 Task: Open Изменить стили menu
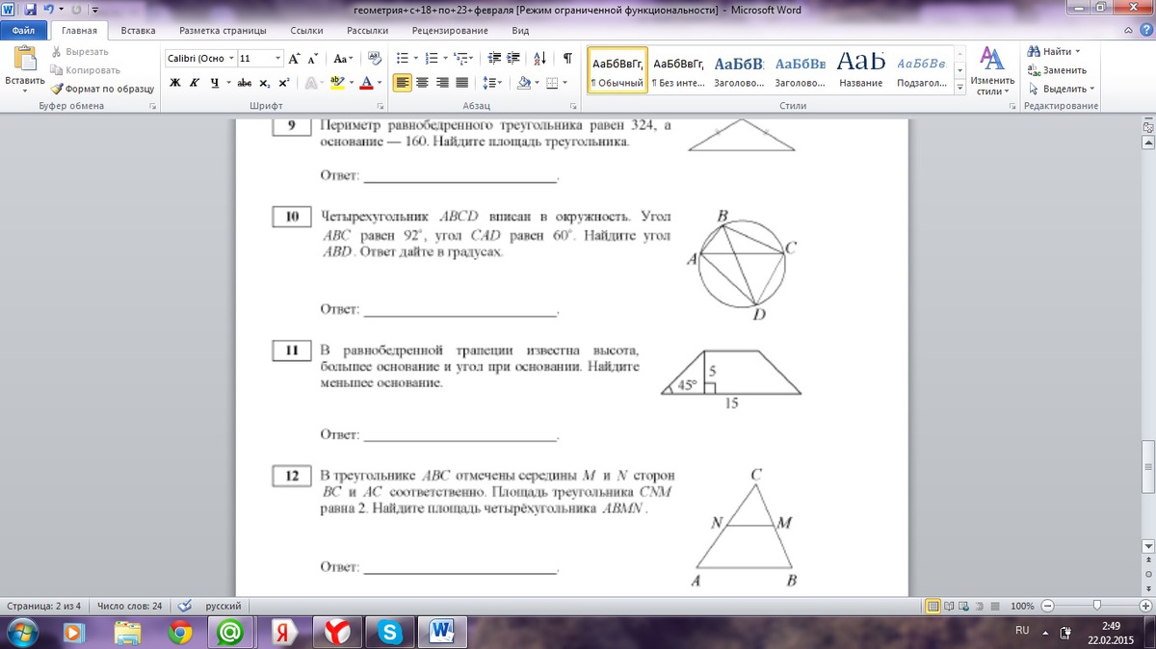991,71
